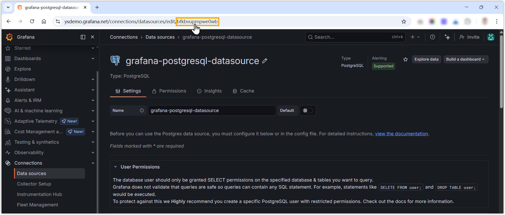This screenshot has width=505, height=215.
Task: Go to Data sources breadcrumb
Action: coord(160,37)
